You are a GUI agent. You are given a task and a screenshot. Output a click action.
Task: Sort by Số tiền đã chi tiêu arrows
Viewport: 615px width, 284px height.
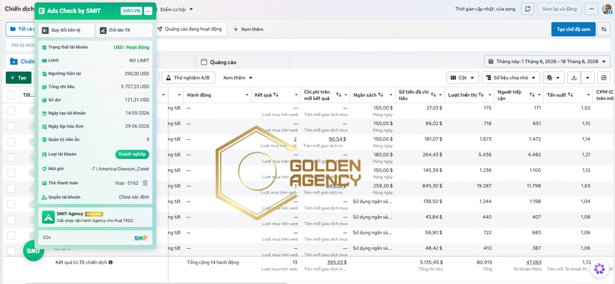(x=434, y=95)
